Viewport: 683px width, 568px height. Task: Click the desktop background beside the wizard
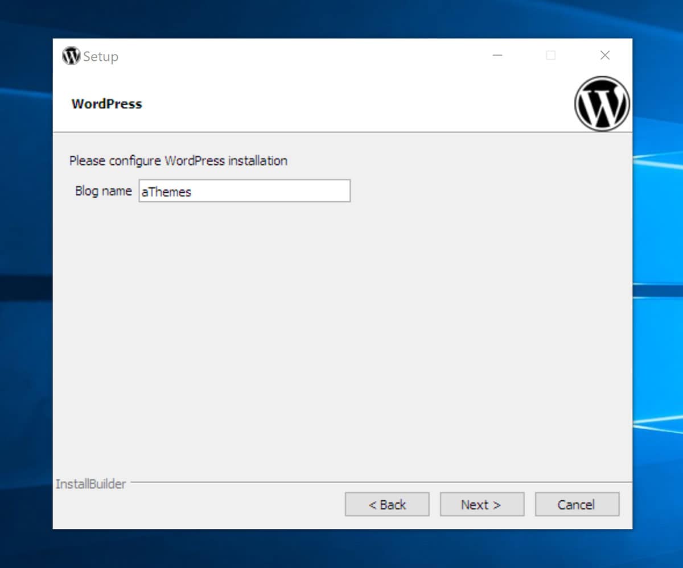click(26, 284)
